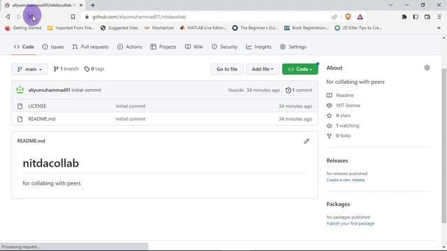Open the Packages heading link
Image resolution: width=447 pixels, height=251 pixels.
[338, 204]
